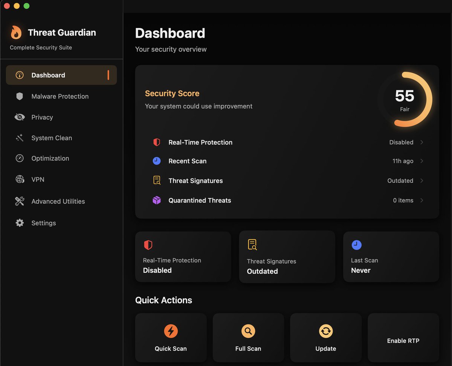
Task: Click the "Quick Actions" heading
Action: pos(163,300)
